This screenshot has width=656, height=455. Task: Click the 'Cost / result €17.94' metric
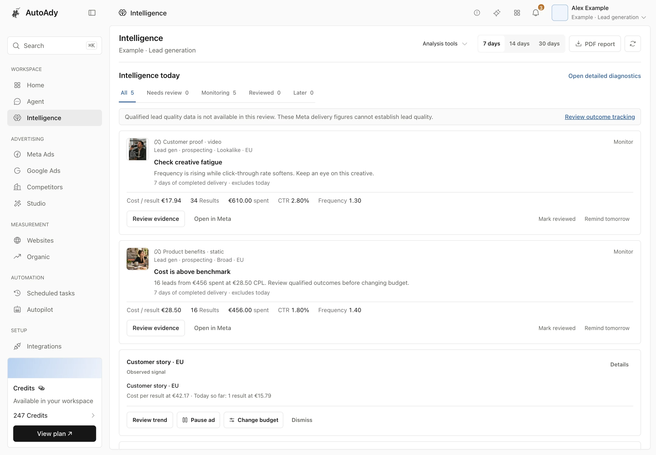point(154,201)
